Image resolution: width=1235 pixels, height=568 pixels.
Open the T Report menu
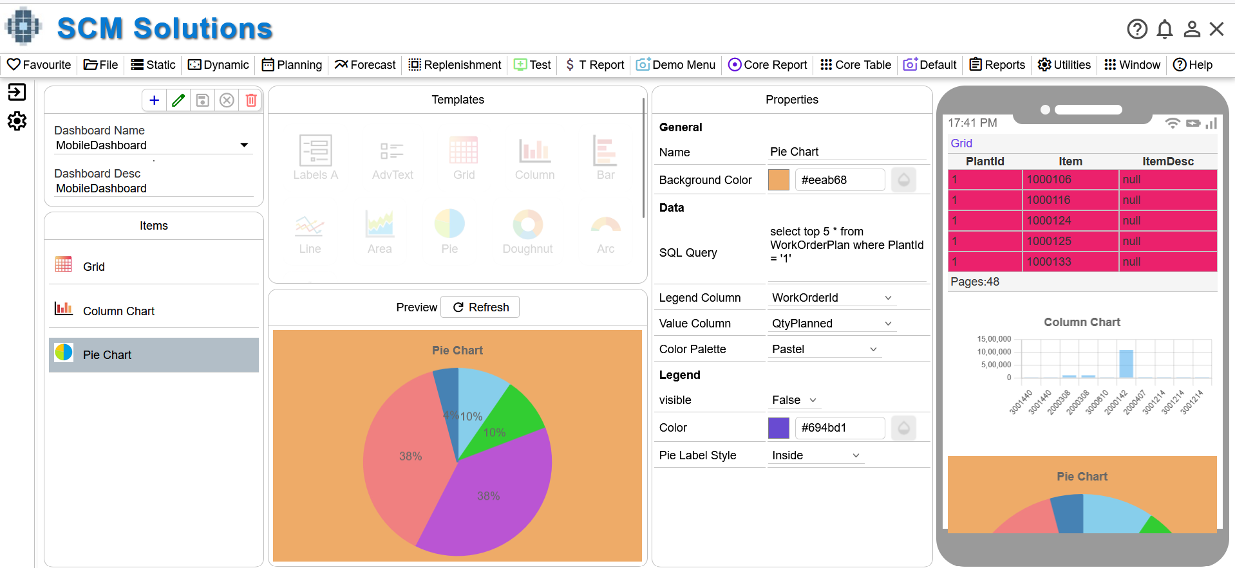(x=594, y=65)
